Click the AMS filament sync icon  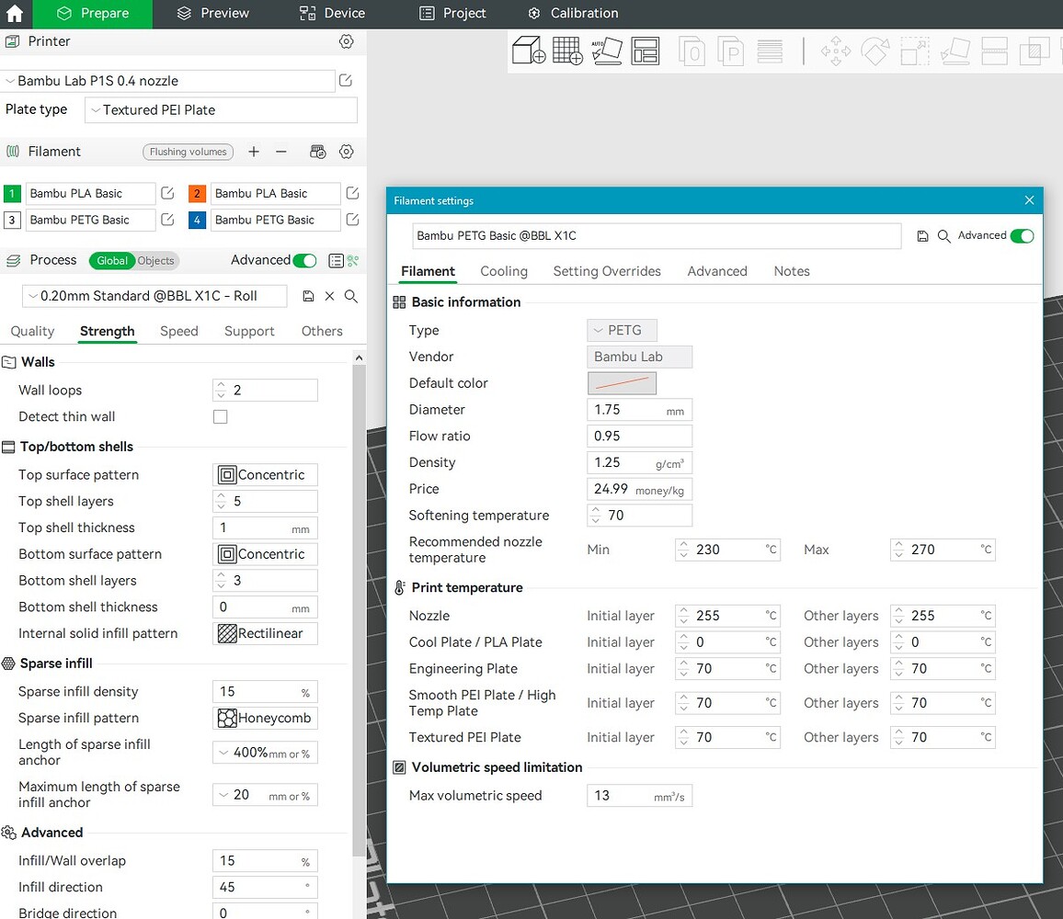click(x=317, y=152)
